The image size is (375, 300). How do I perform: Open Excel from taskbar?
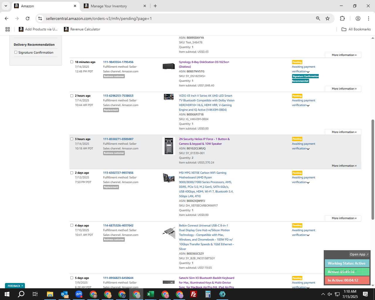150,294
